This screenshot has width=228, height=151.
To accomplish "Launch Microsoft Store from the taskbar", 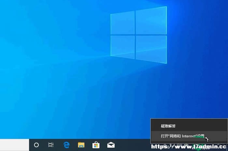I will (x=96, y=145).
